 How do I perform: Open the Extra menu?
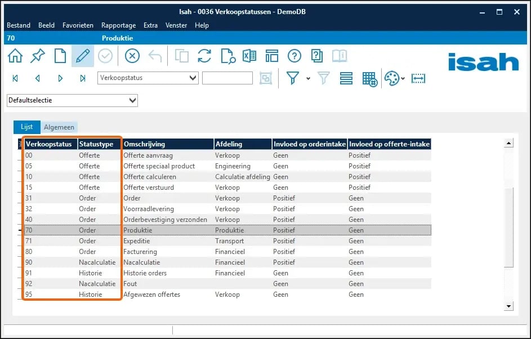(150, 25)
